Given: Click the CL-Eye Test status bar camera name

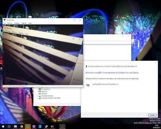Looking at the screenshot, I should click(15, 86).
